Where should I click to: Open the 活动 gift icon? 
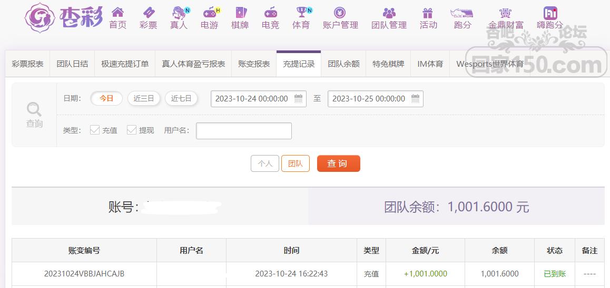[x=428, y=13]
